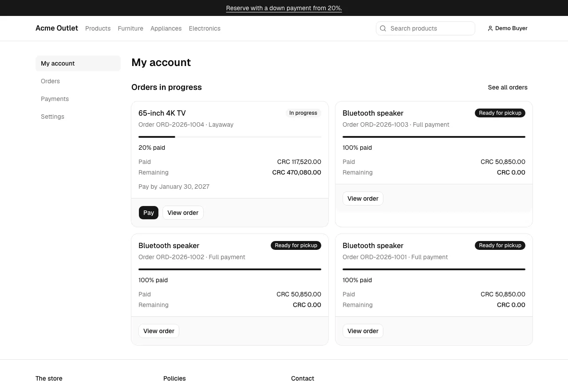Select Orders in the sidebar

point(78,81)
